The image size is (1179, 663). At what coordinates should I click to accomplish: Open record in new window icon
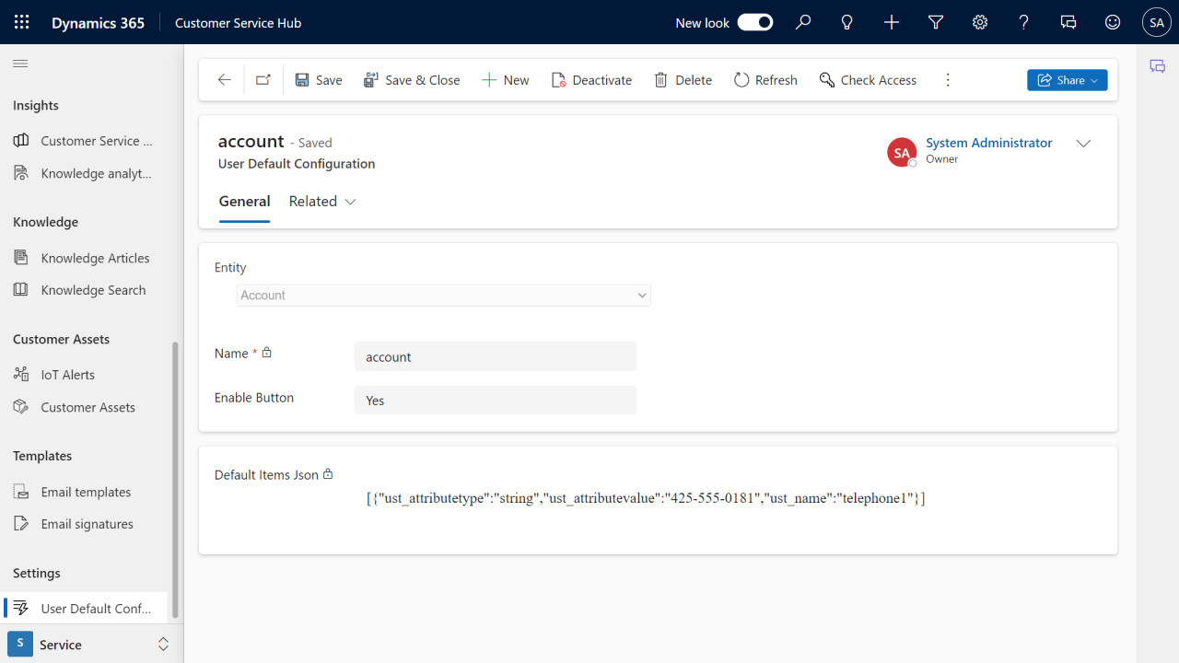[263, 80]
